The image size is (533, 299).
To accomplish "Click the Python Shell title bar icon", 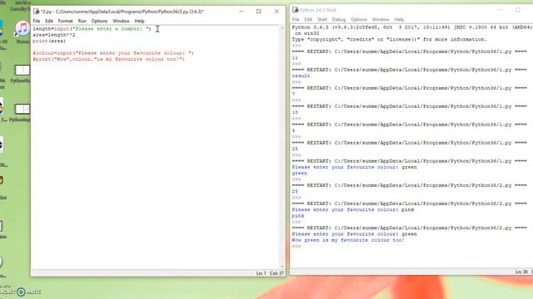I will 295,10.
